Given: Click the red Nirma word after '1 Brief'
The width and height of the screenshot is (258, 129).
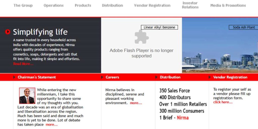Looking at the screenshot, I should coord(183,118).
